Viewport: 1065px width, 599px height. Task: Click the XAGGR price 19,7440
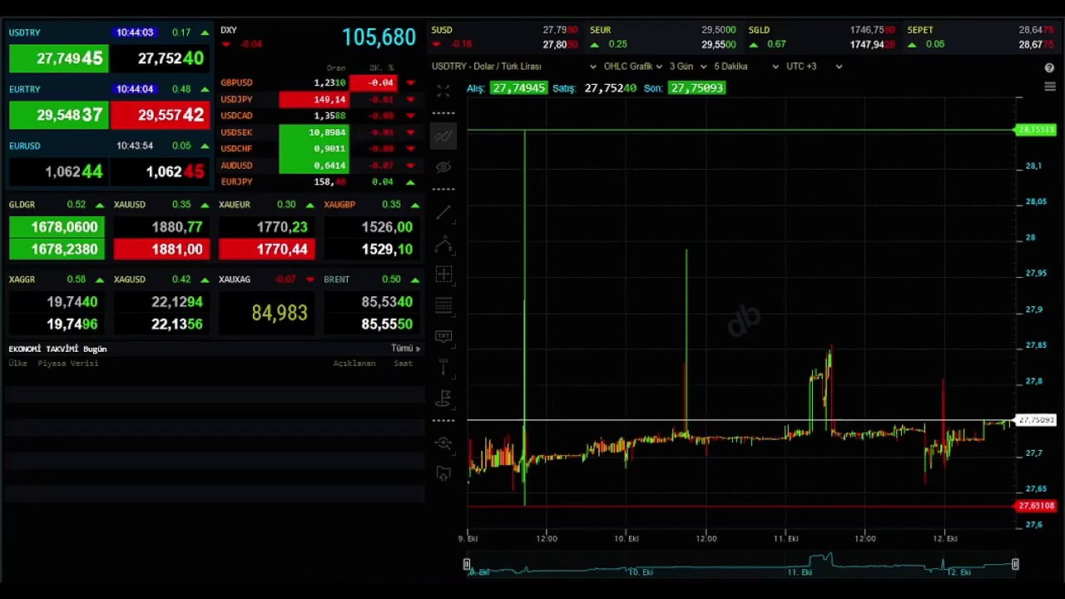pyautogui.click(x=58, y=302)
